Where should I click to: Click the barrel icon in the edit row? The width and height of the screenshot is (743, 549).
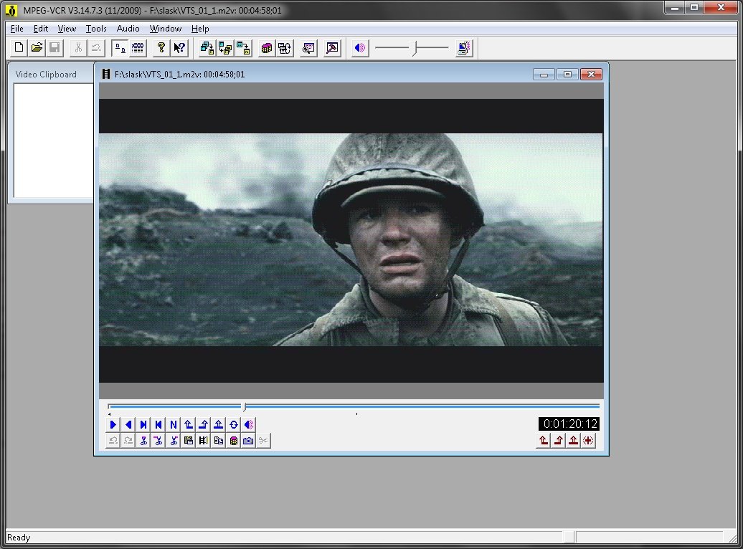[234, 441]
